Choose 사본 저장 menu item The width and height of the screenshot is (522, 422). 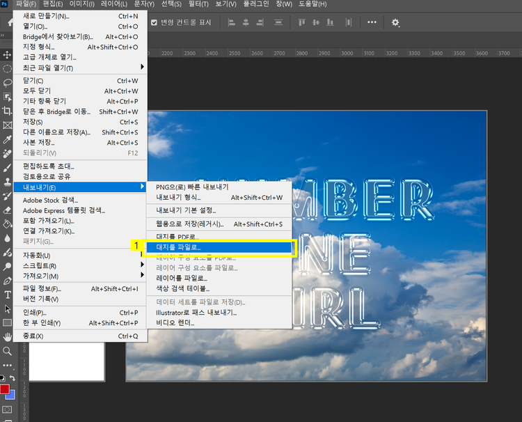[x=80, y=143]
